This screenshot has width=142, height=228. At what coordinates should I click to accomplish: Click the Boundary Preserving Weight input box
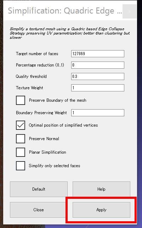98,113
